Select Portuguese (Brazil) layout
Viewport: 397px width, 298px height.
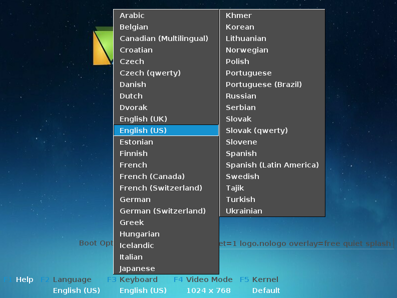[x=264, y=84]
